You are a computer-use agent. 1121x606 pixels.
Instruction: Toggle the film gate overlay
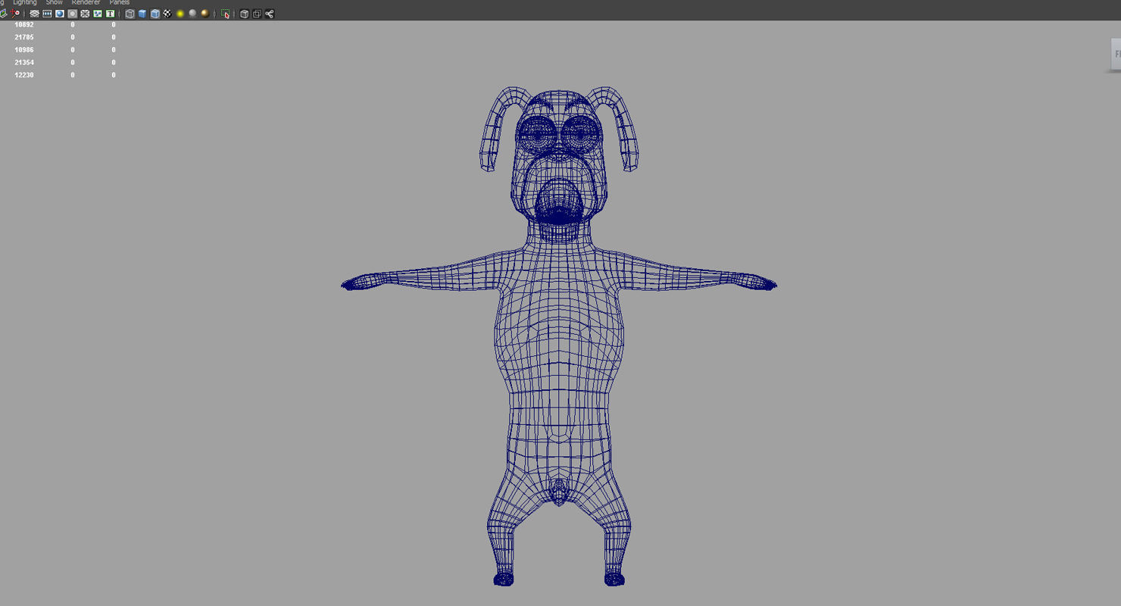coord(47,14)
